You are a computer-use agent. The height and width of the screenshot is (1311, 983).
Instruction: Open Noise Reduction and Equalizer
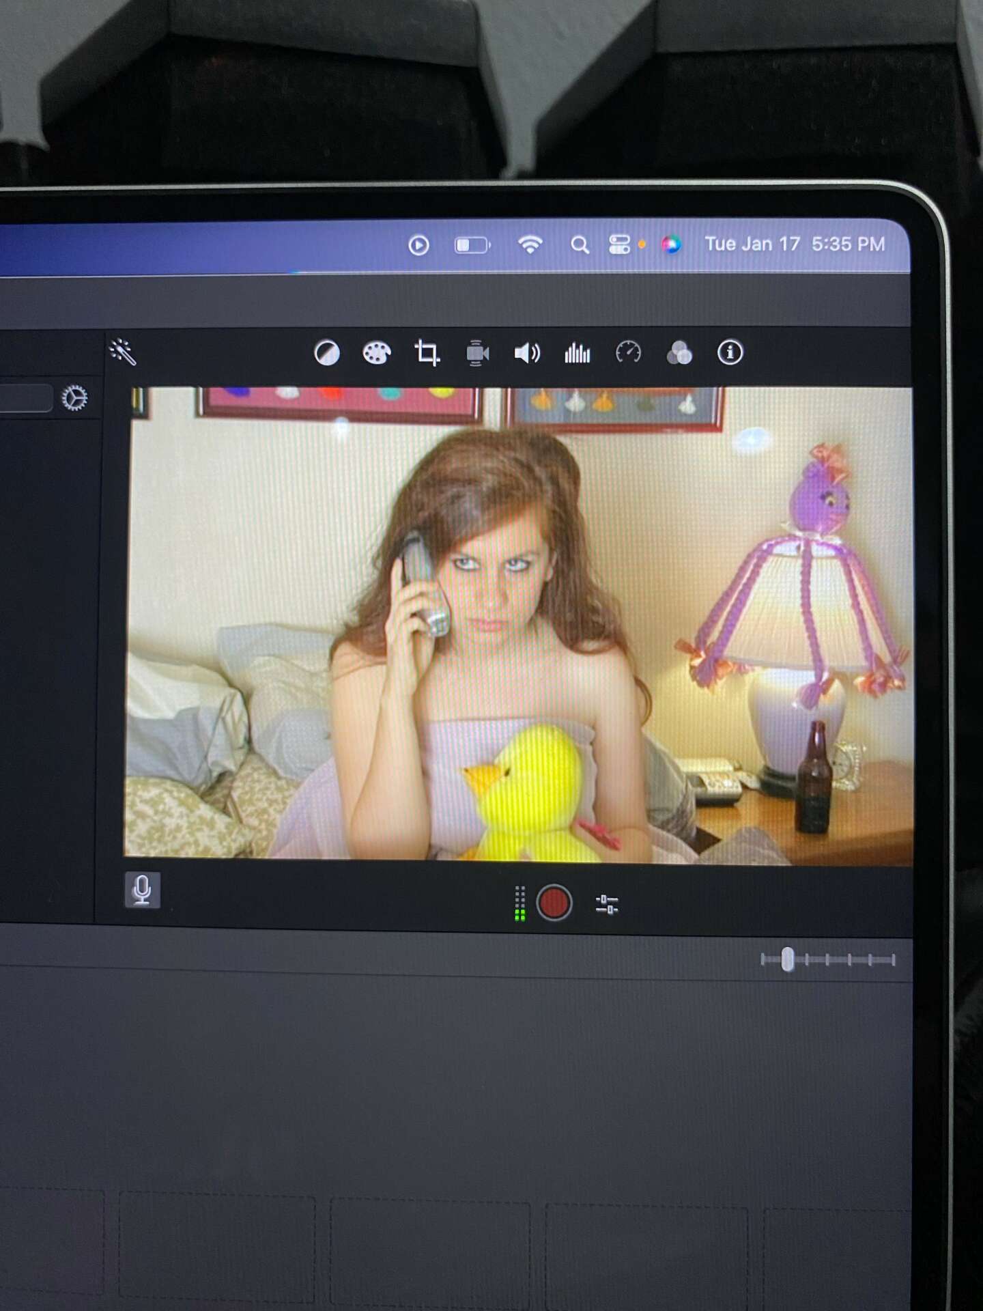578,354
